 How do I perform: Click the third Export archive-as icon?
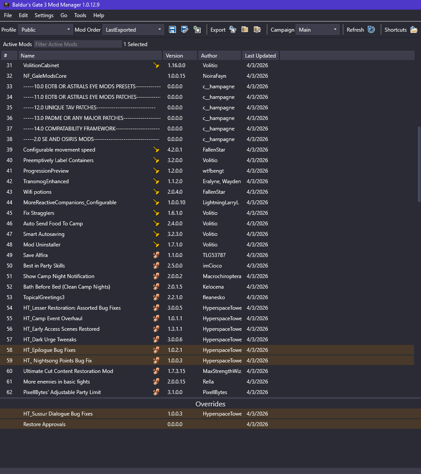257,29
